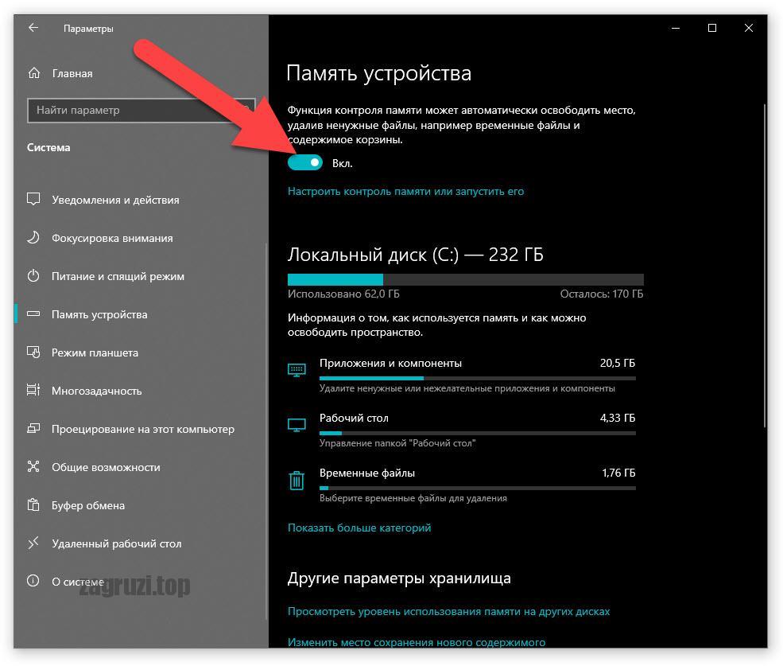Select the Буфер обмена clipboard icon
The image size is (783, 666).
click(x=33, y=505)
